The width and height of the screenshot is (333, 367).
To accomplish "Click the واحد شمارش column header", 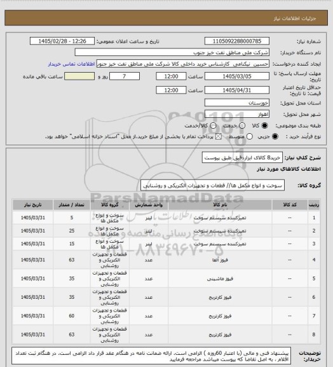I will tap(149, 205).
